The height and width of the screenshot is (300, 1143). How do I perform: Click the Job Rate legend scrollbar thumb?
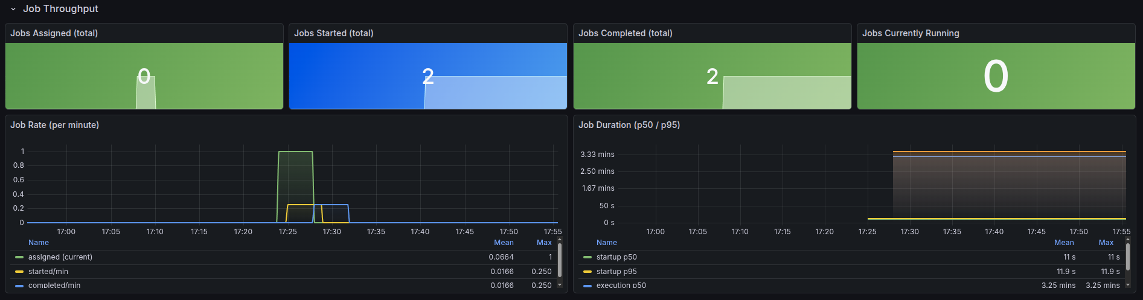point(560,260)
